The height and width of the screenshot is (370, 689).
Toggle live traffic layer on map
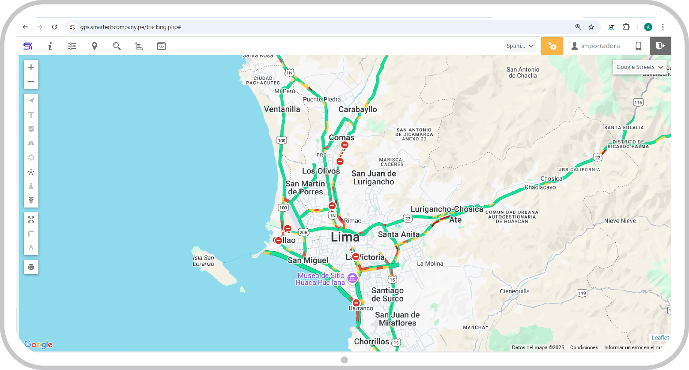[x=31, y=200]
